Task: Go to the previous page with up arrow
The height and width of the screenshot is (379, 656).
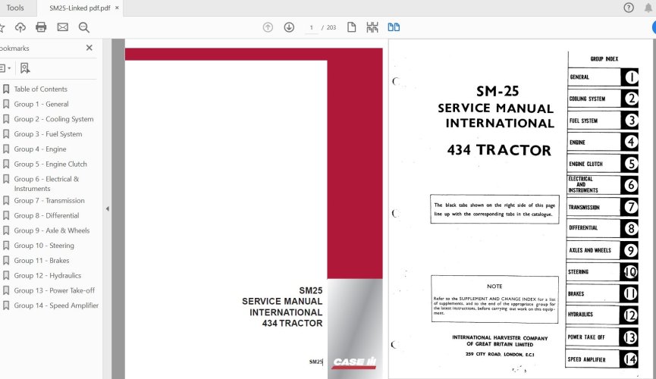Action: tap(268, 27)
